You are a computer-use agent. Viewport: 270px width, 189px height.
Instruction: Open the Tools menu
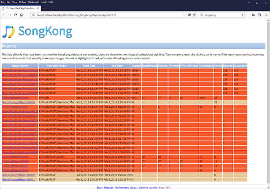tap(44, 2)
